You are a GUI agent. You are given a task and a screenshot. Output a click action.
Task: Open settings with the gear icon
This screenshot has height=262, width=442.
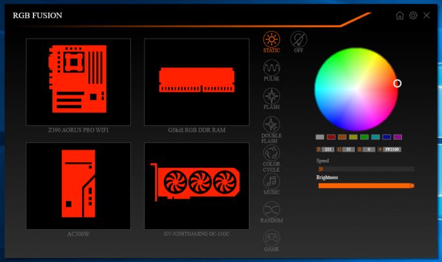click(x=413, y=15)
